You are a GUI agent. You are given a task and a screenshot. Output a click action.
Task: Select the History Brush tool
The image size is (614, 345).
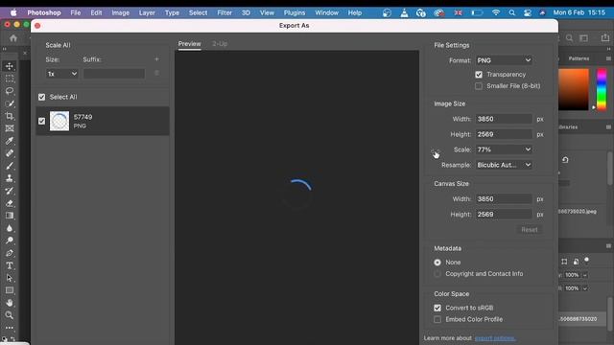pos(10,191)
